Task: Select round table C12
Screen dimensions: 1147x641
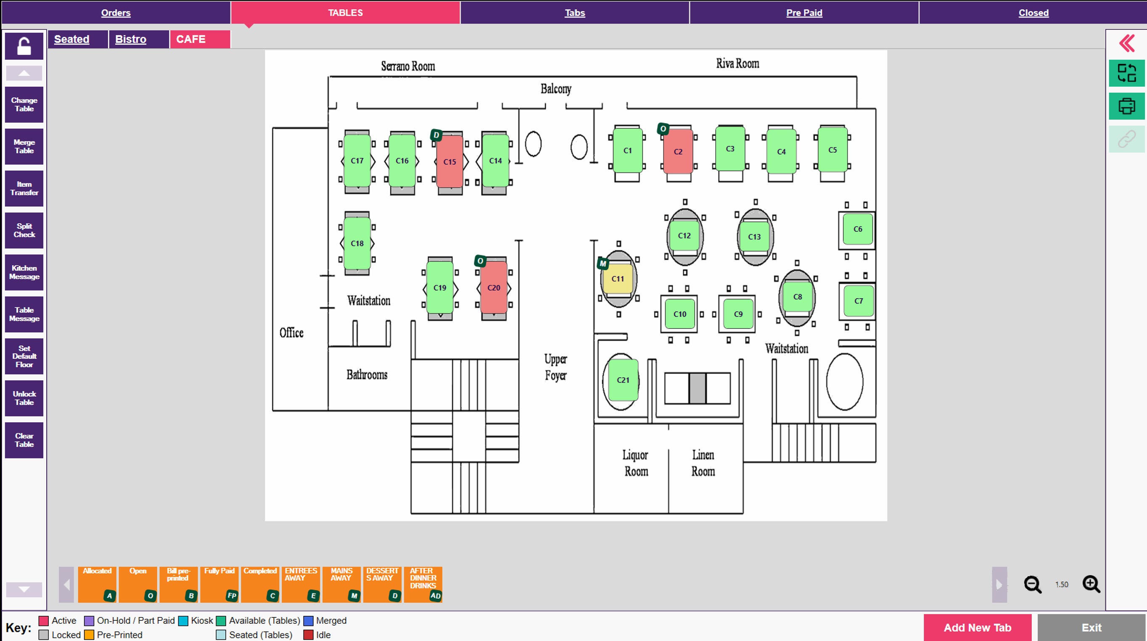Action: 684,236
